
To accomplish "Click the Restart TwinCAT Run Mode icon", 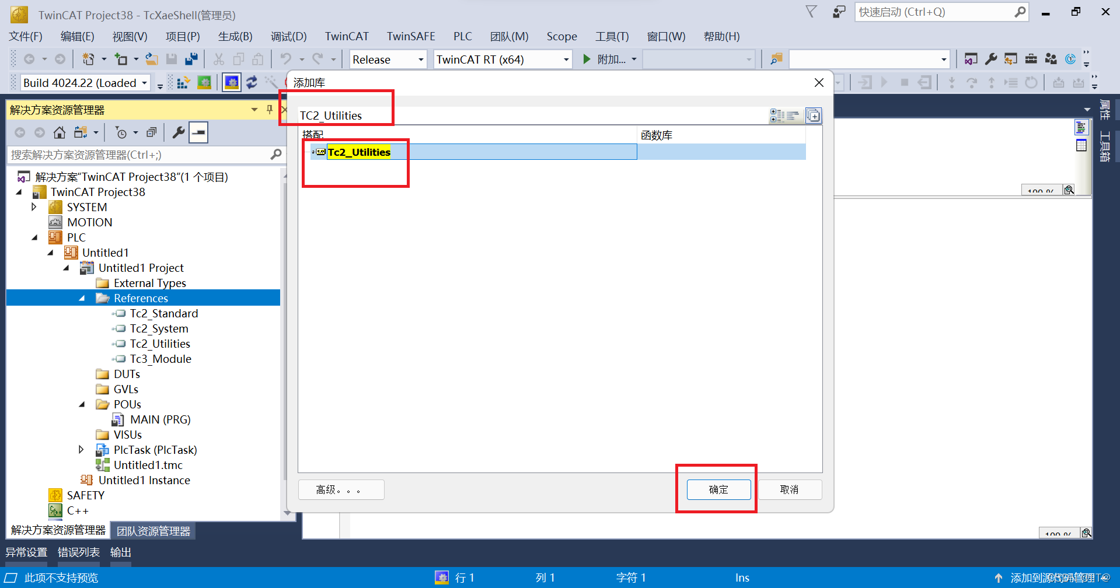I will click(x=204, y=83).
